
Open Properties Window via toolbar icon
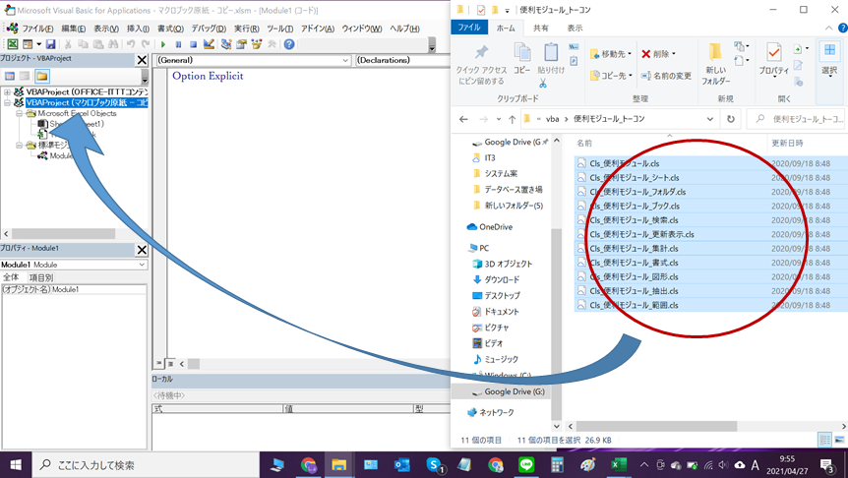[241, 44]
